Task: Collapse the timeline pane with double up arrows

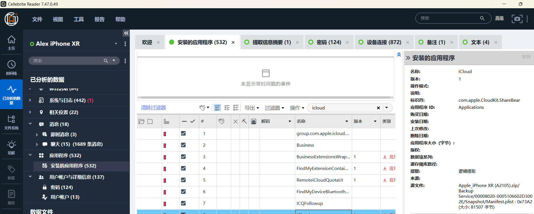Action: tap(399, 55)
